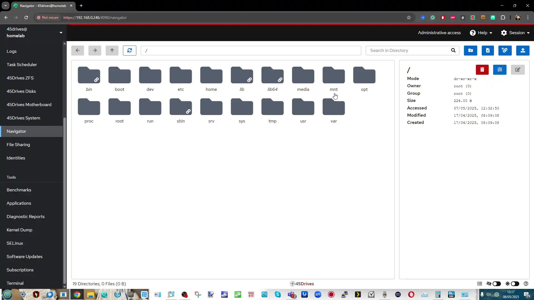
Task: Delete the selected item with trash button
Action: (x=482, y=70)
